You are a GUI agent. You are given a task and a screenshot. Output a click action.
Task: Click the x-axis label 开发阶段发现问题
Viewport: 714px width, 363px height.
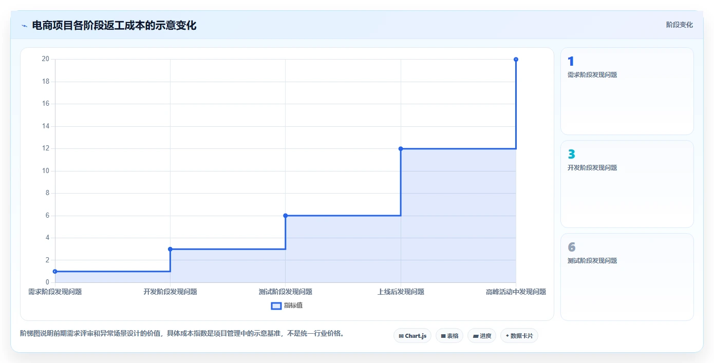pos(170,292)
